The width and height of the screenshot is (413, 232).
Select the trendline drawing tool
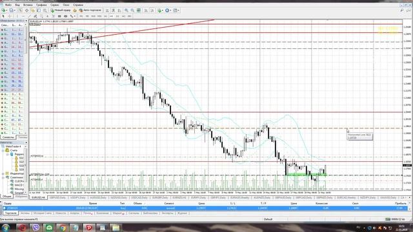coord(30,16)
